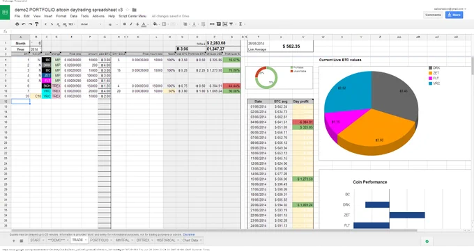This screenshot has width=474, height=251.
Task: Star this spreadsheet document
Action: coord(128,10)
